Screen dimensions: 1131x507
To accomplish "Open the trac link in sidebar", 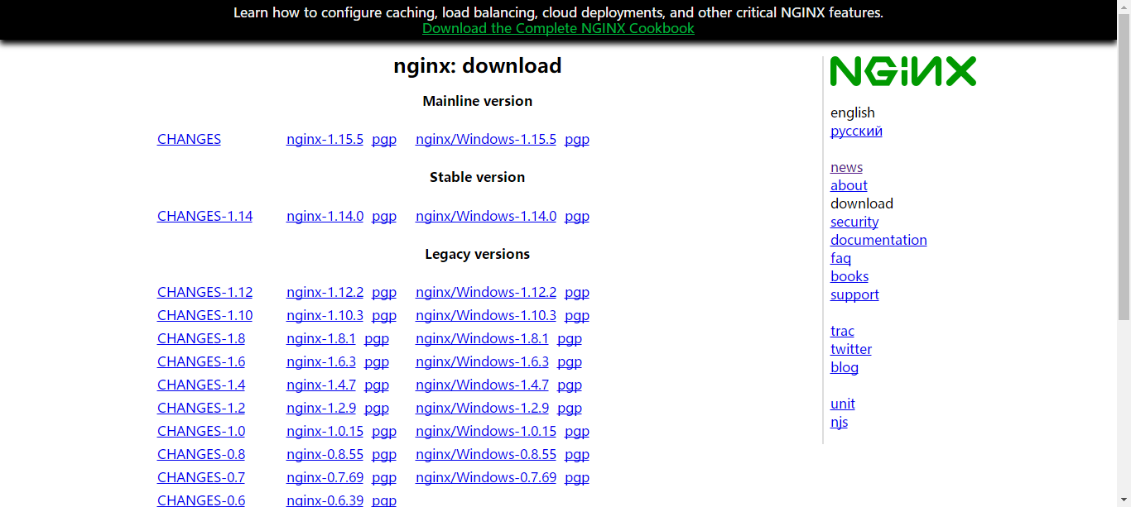I will 842,331.
